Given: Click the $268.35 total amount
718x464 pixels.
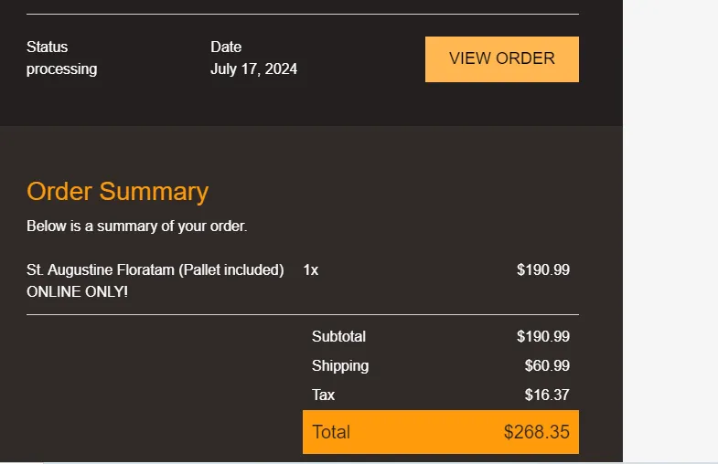Looking at the screenshot, I should (536, 432).
